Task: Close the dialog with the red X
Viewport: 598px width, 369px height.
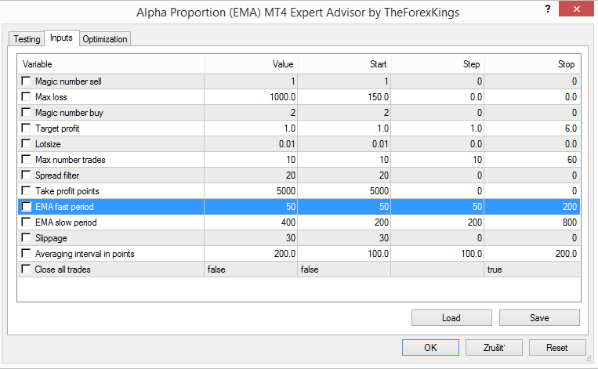Action: (x=576, y=9)
